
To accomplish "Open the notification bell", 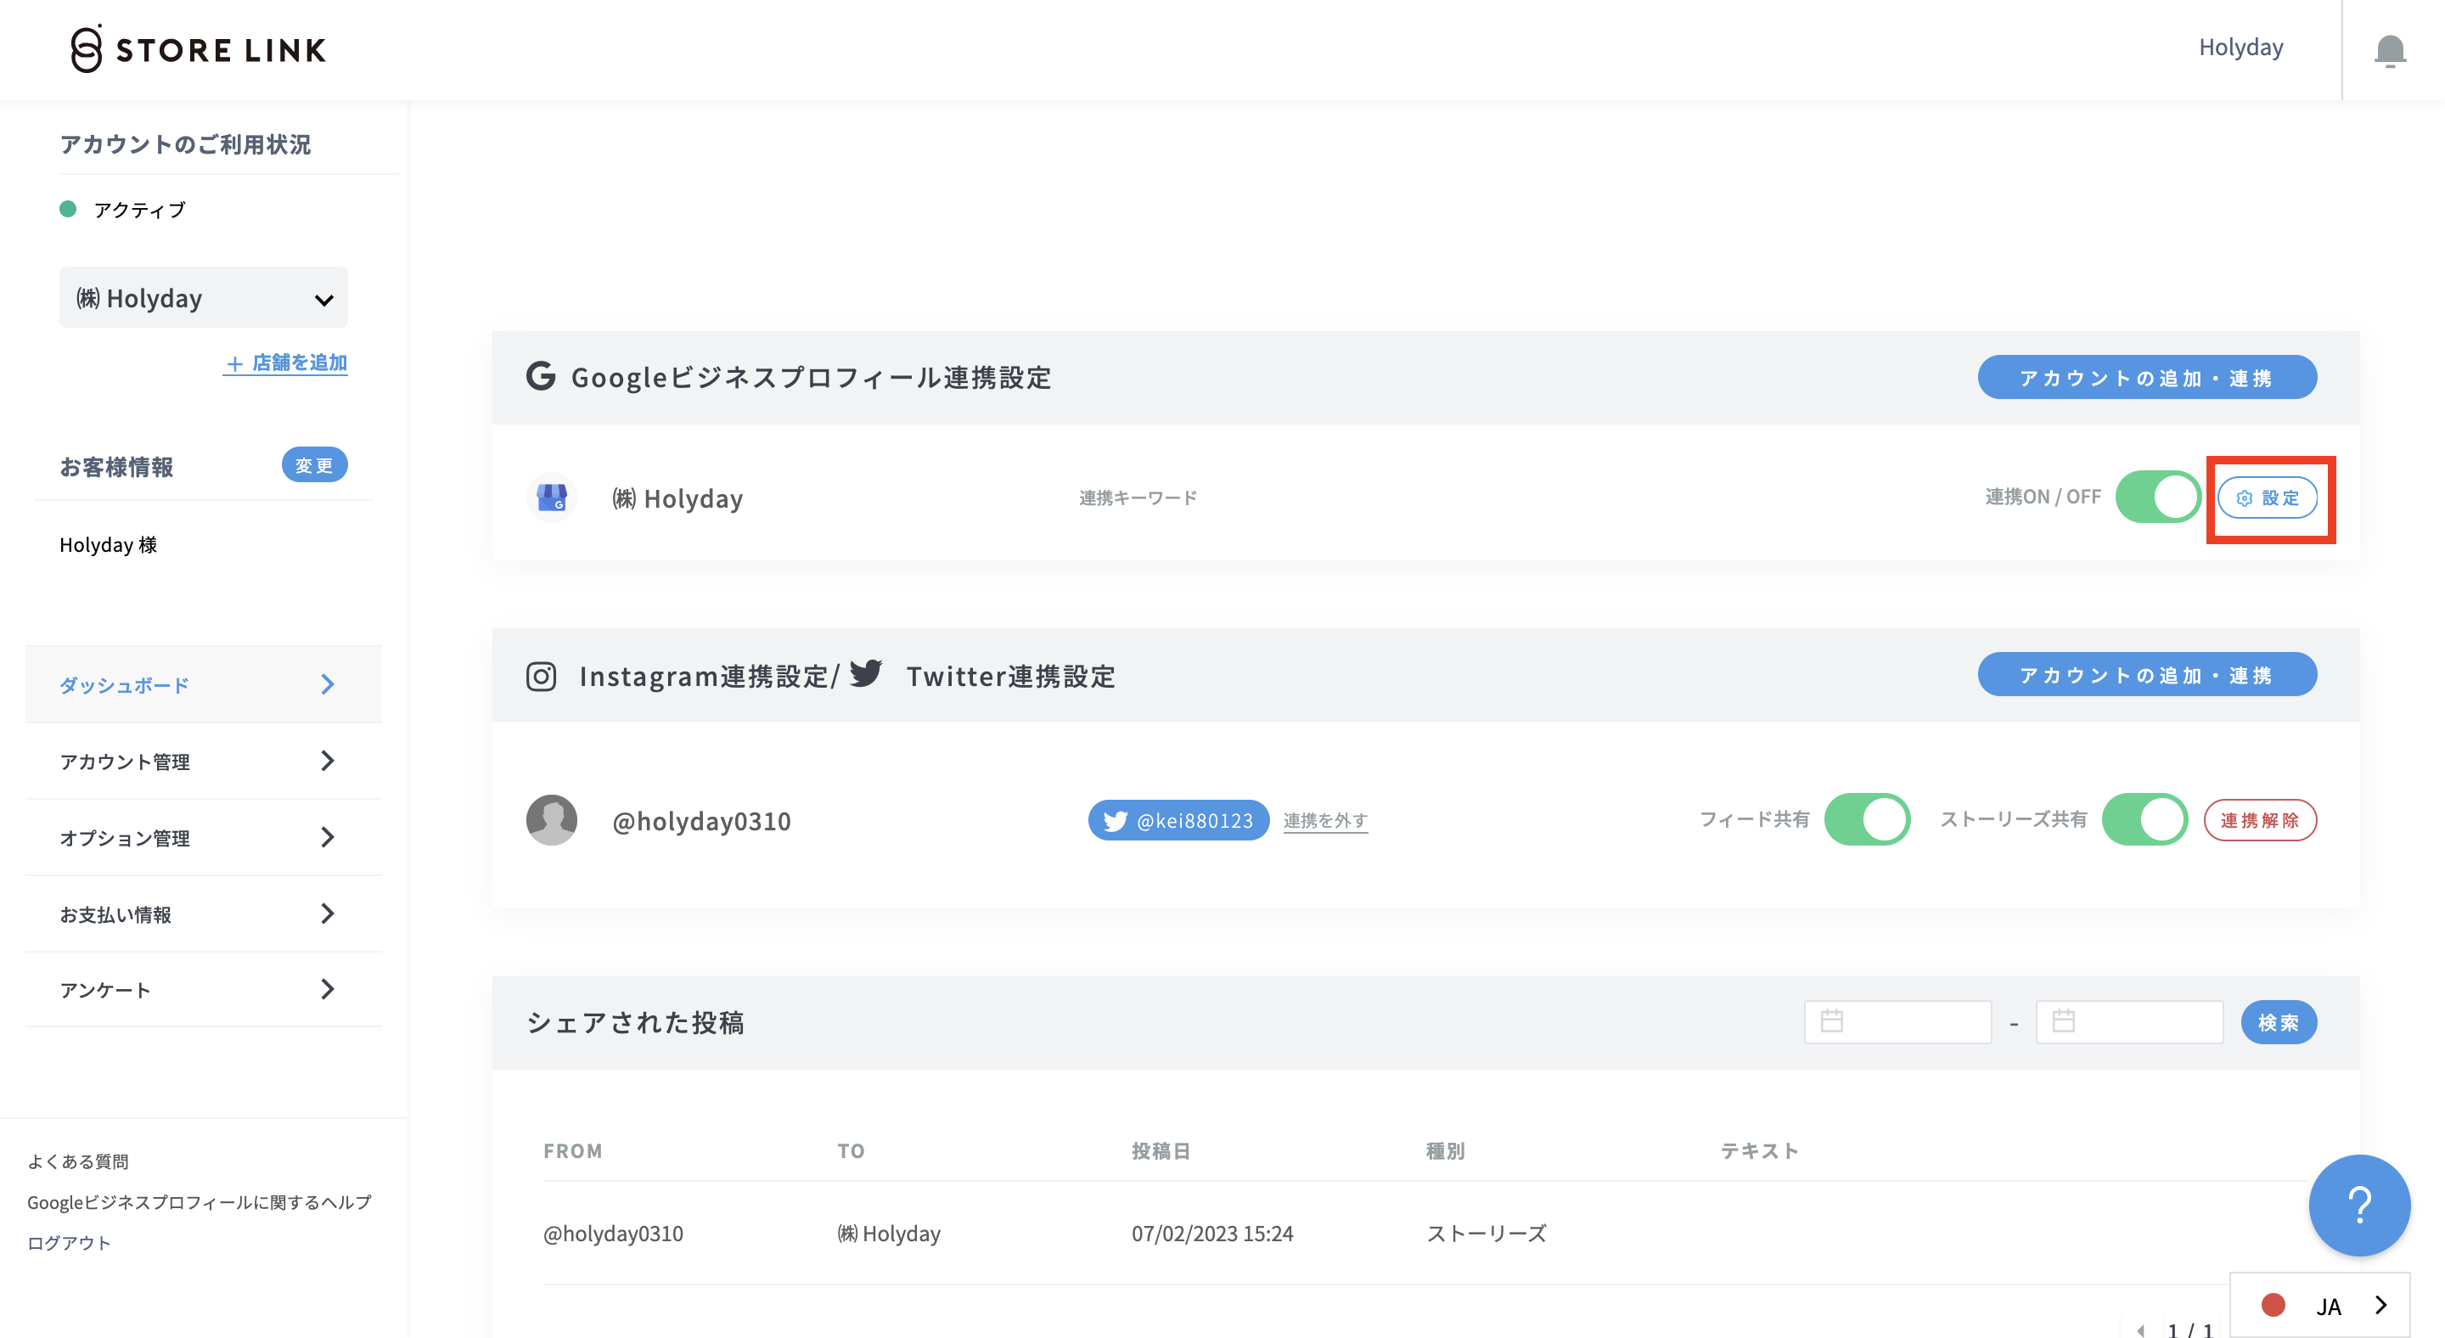I will tap(2390, 50).
